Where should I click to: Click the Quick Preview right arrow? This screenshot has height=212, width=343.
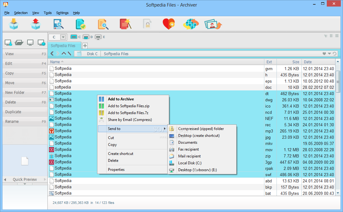[45, 180]
